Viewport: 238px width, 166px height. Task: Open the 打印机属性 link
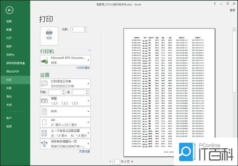coord(83,68)
